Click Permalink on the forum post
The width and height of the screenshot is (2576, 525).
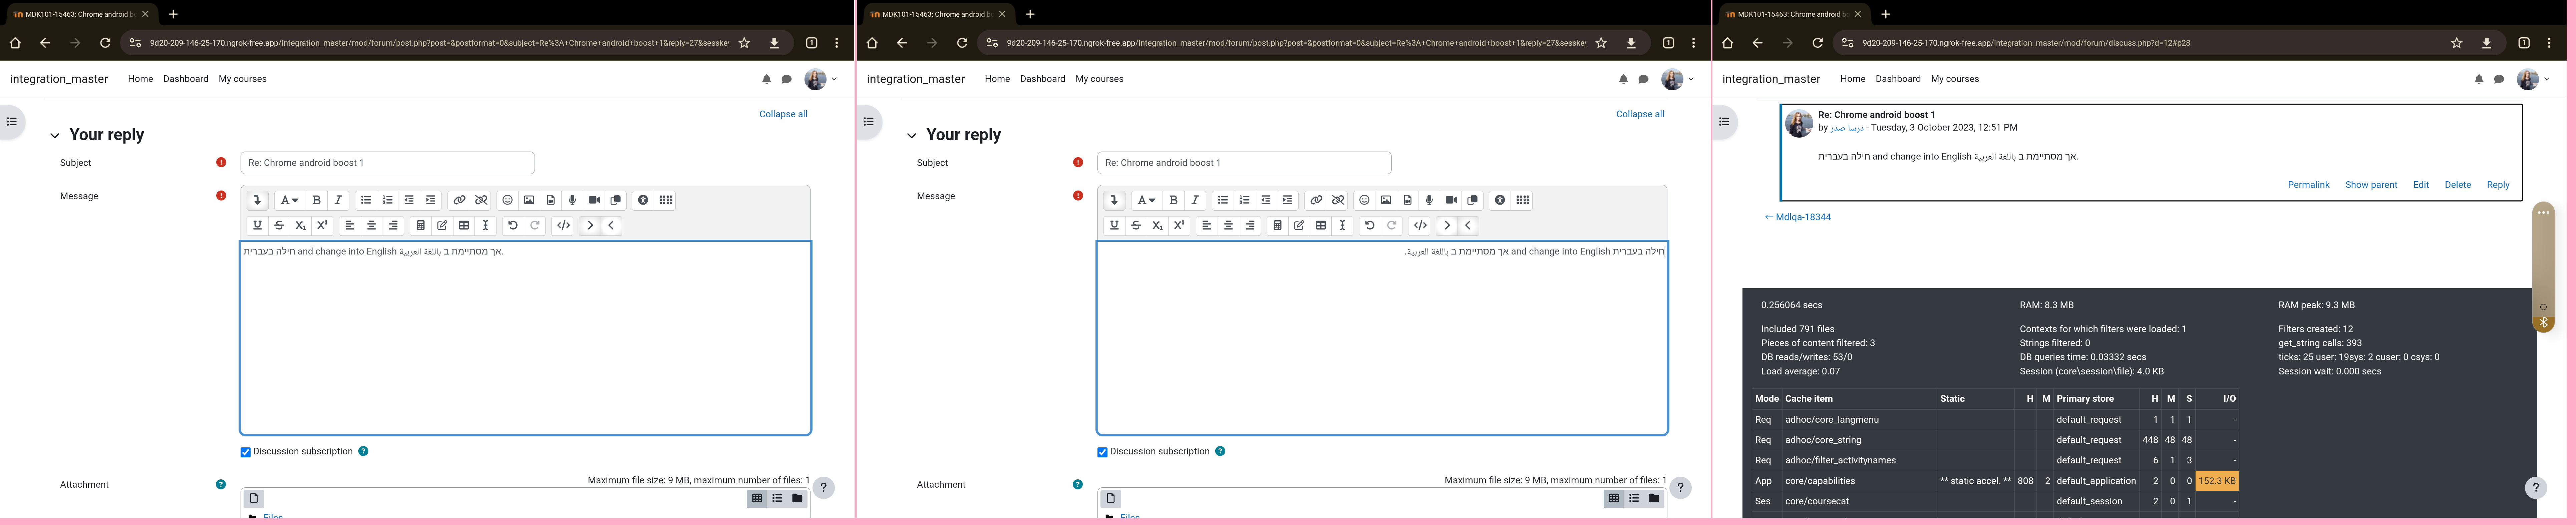tap(2308, 185)
